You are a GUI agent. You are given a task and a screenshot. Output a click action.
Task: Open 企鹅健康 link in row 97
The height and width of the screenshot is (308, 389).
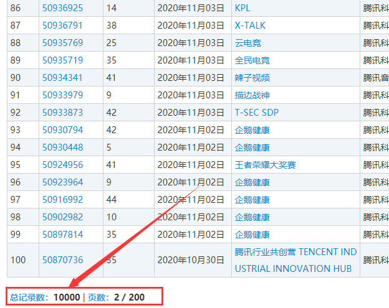click(252, 200)
